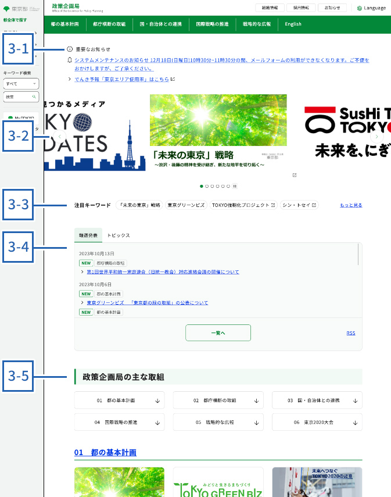Open 国際戦略の推進 in the green menu
This screenshot has width=391, height=497.
tap(212, 24)
